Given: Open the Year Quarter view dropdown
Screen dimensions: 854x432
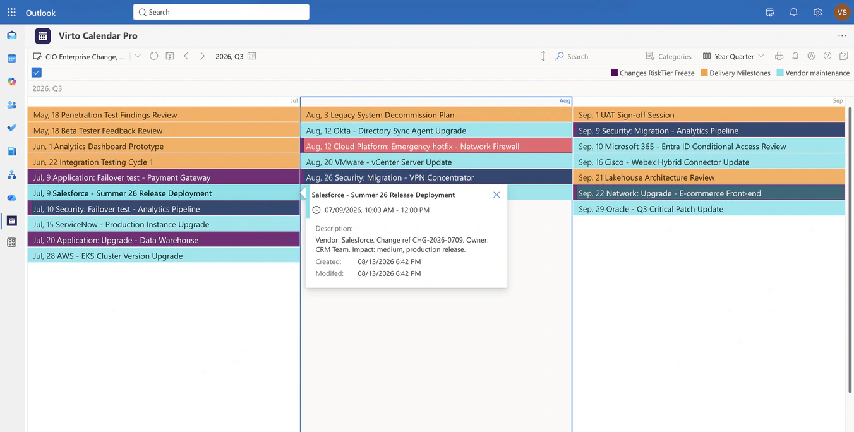Looking at the screenshot, I should [733, 56].
